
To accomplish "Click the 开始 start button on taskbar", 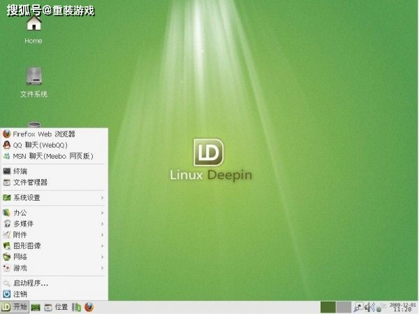I will [x=15, y=307].
